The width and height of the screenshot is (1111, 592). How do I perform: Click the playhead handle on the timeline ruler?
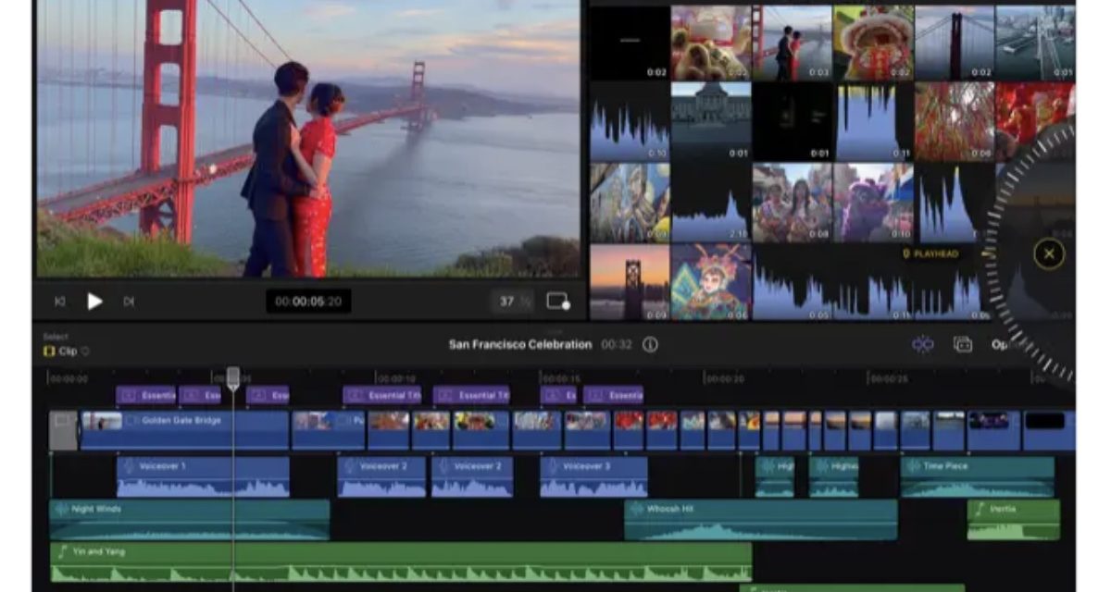(233, 376)
